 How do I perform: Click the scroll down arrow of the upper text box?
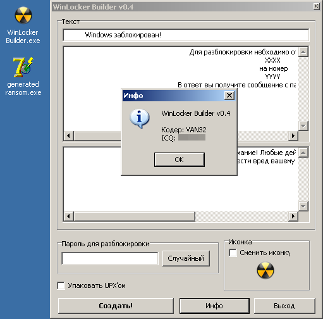303,126
